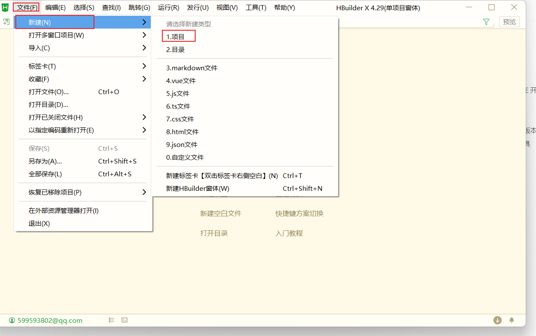Open the 视图(V) menu
The image size is (536, 336).
coord(227,7)
